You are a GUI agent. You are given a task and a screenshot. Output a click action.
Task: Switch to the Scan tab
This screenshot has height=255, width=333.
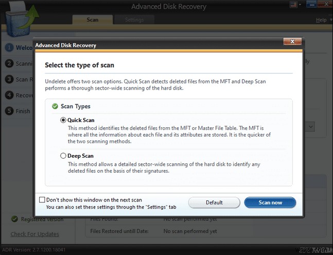pyautogui.click(x=93, y=20)
